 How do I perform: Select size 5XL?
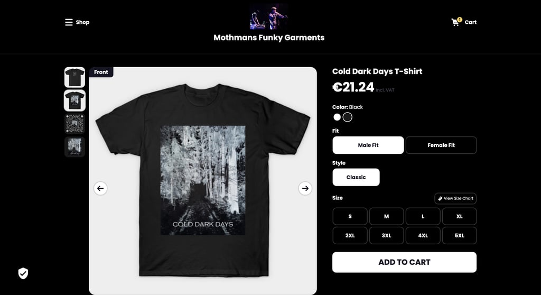click(x=459, y=235)
